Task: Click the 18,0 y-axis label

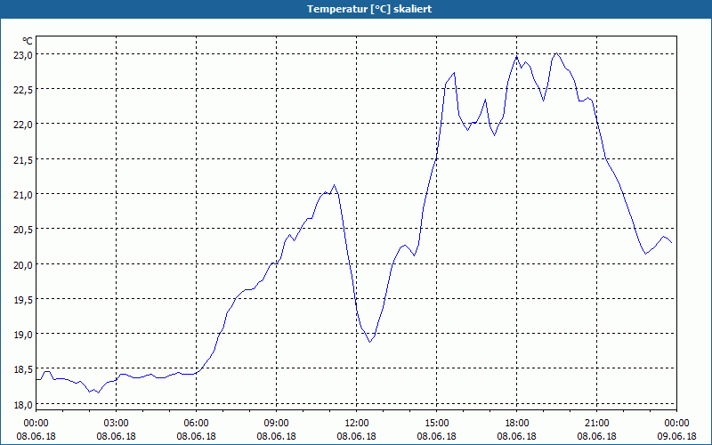Action: click(x=23, y=404)
